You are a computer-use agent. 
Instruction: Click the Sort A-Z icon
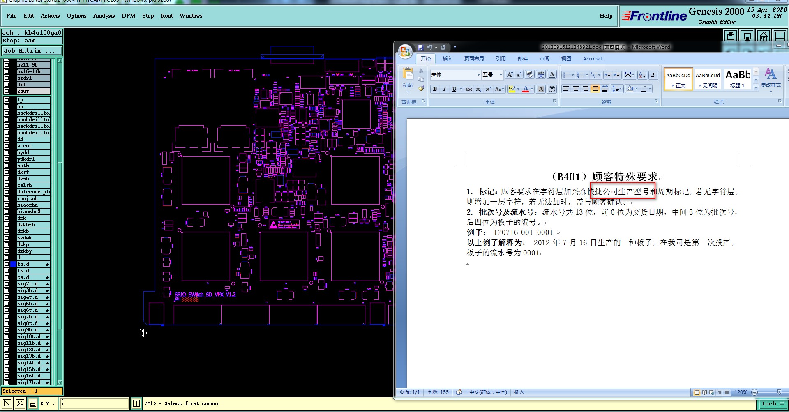tap(642, 75)
